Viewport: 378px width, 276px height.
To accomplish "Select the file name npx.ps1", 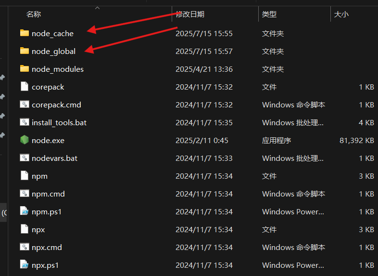I will [x=45, y=265].
